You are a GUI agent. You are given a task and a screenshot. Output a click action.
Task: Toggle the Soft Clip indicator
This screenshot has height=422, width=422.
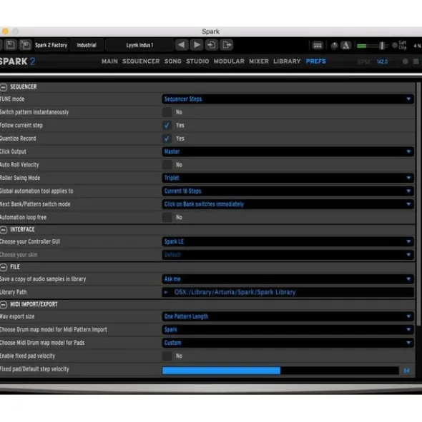click(395, 45)
